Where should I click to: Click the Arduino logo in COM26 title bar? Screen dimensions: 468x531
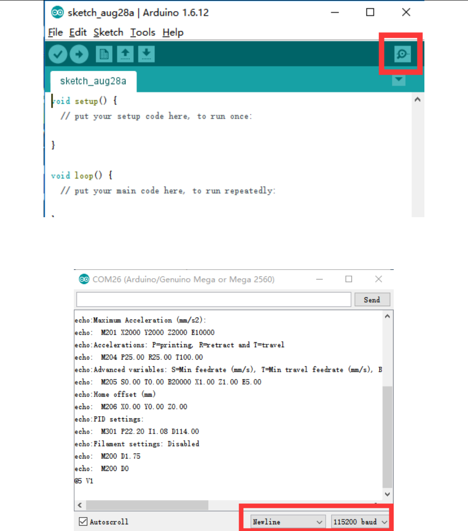[84, 279]
